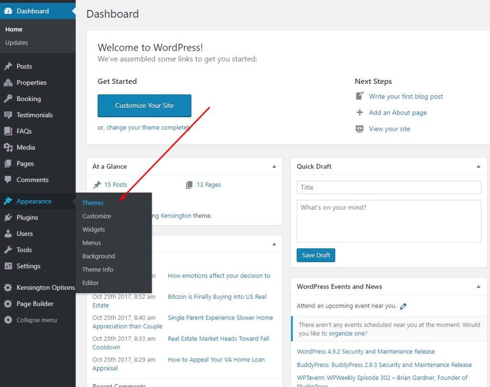Go to Updates under Dashboard

click(17, 43)
